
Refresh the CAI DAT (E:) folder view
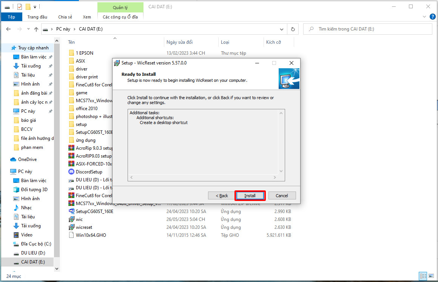[x=293, y=29]
